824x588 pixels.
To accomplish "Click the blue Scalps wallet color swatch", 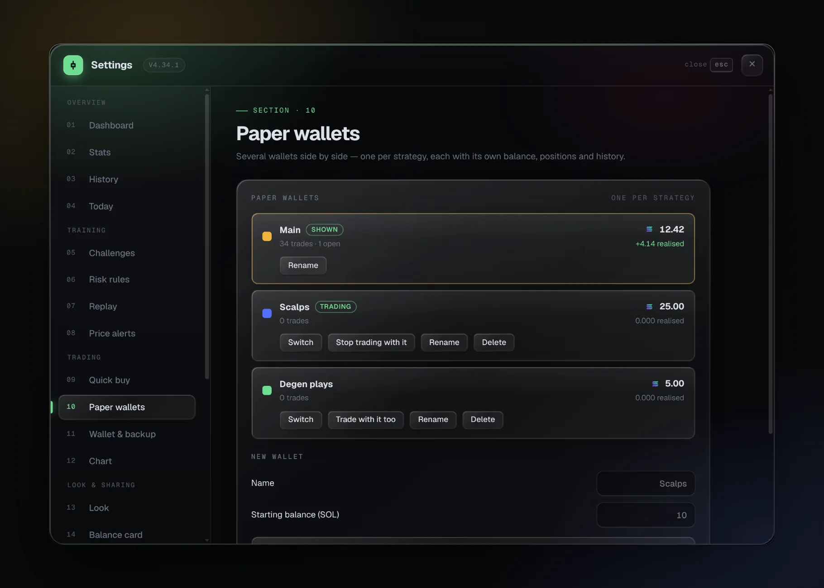I will coord(267,313).
